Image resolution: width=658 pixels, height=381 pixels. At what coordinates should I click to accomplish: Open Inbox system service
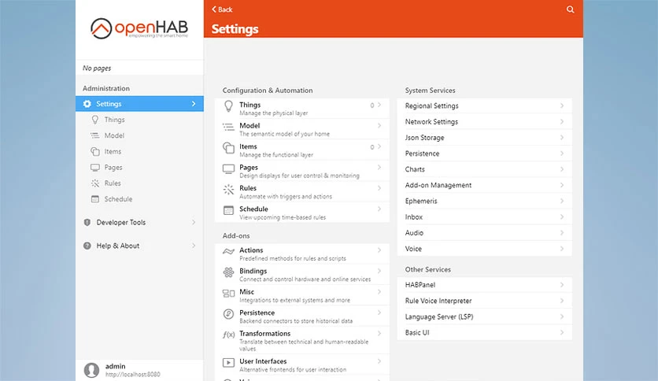pos(484,217)
